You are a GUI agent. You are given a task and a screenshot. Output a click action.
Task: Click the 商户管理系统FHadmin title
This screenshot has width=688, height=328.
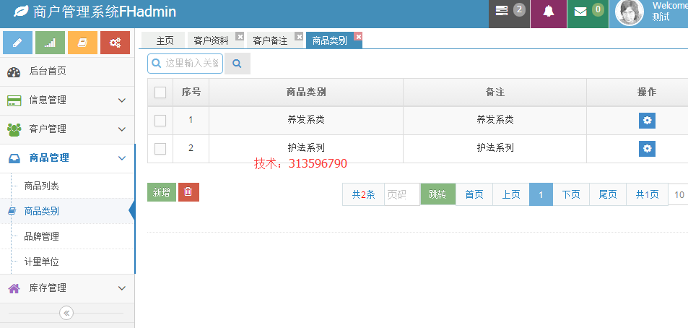click(x=105, y=12)
